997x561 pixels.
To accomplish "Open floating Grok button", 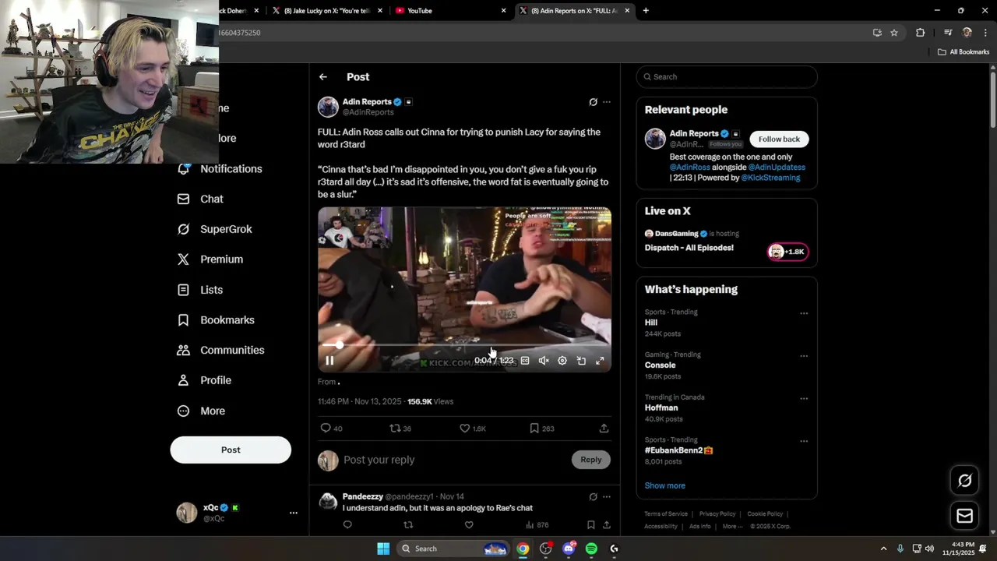I will [x=965, y=481].
